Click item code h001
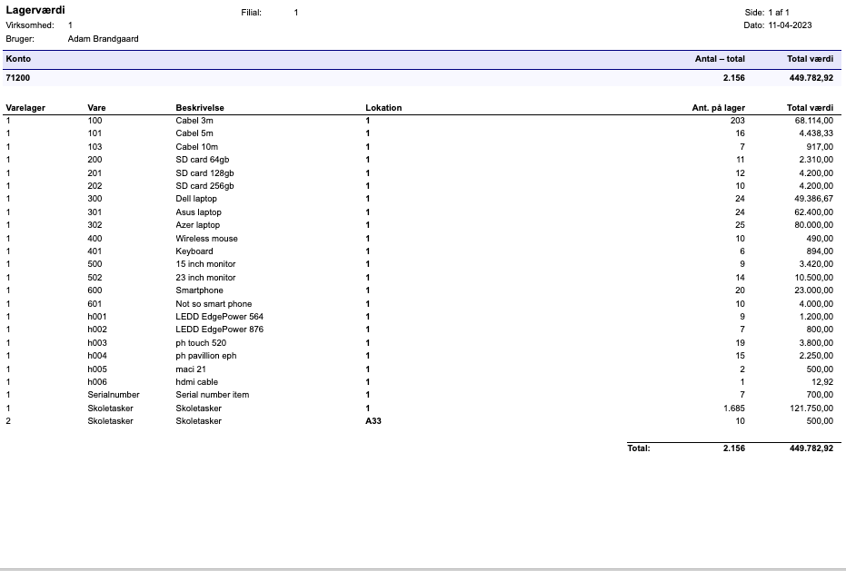The image size is (846, 571). [97, 317]
